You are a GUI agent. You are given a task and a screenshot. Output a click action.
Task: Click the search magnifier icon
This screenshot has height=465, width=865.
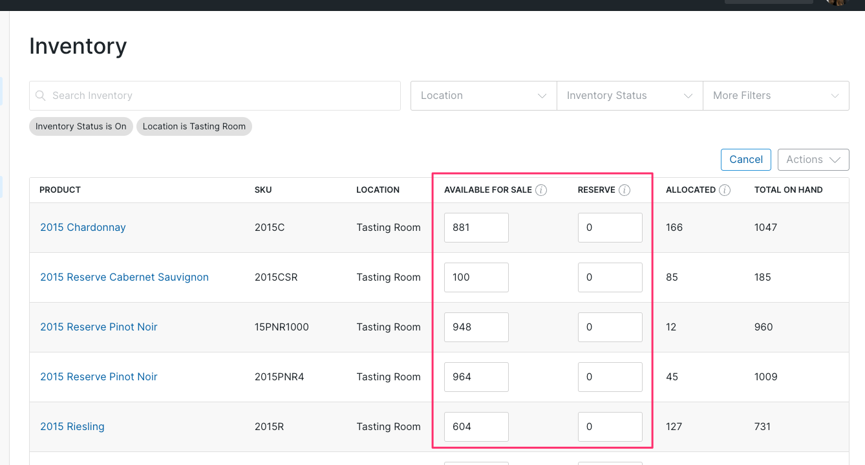[40, 95]
